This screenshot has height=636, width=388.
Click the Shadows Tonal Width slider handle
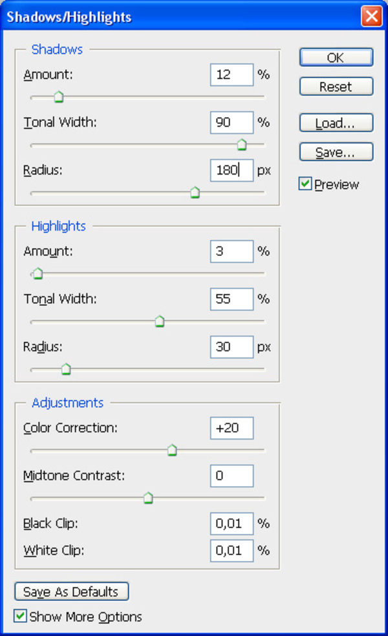click(x=242, y=144)
